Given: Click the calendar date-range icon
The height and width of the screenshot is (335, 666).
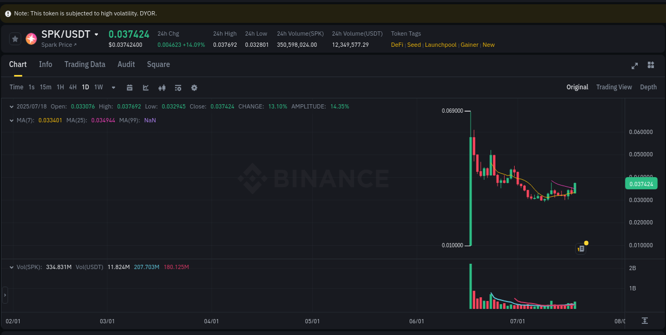Looking at the screenshot, I should pyautogui.click(x=129, y=87).
